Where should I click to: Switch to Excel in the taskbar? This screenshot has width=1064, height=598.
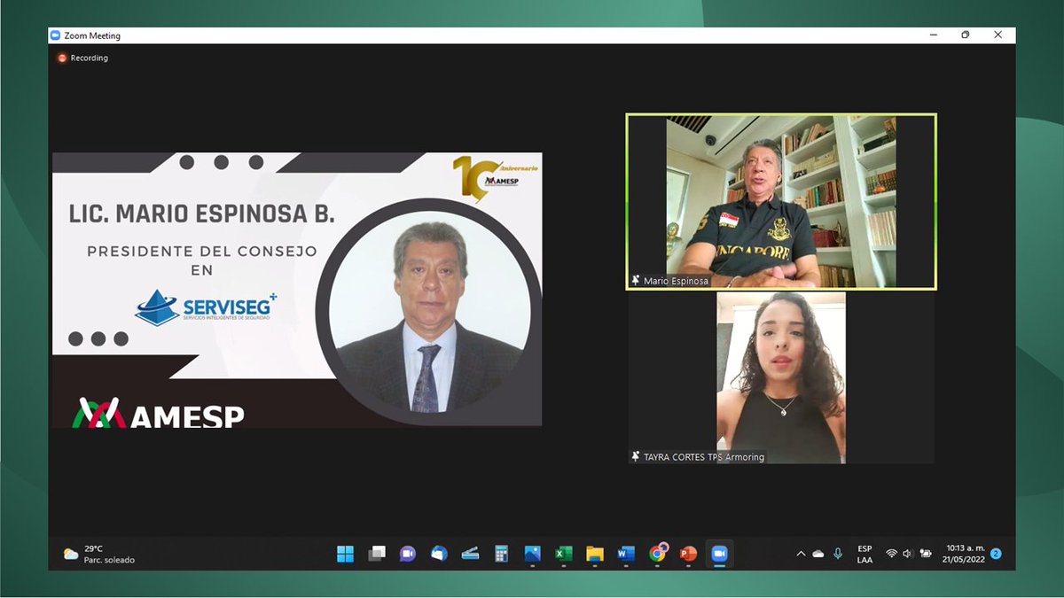563,554
